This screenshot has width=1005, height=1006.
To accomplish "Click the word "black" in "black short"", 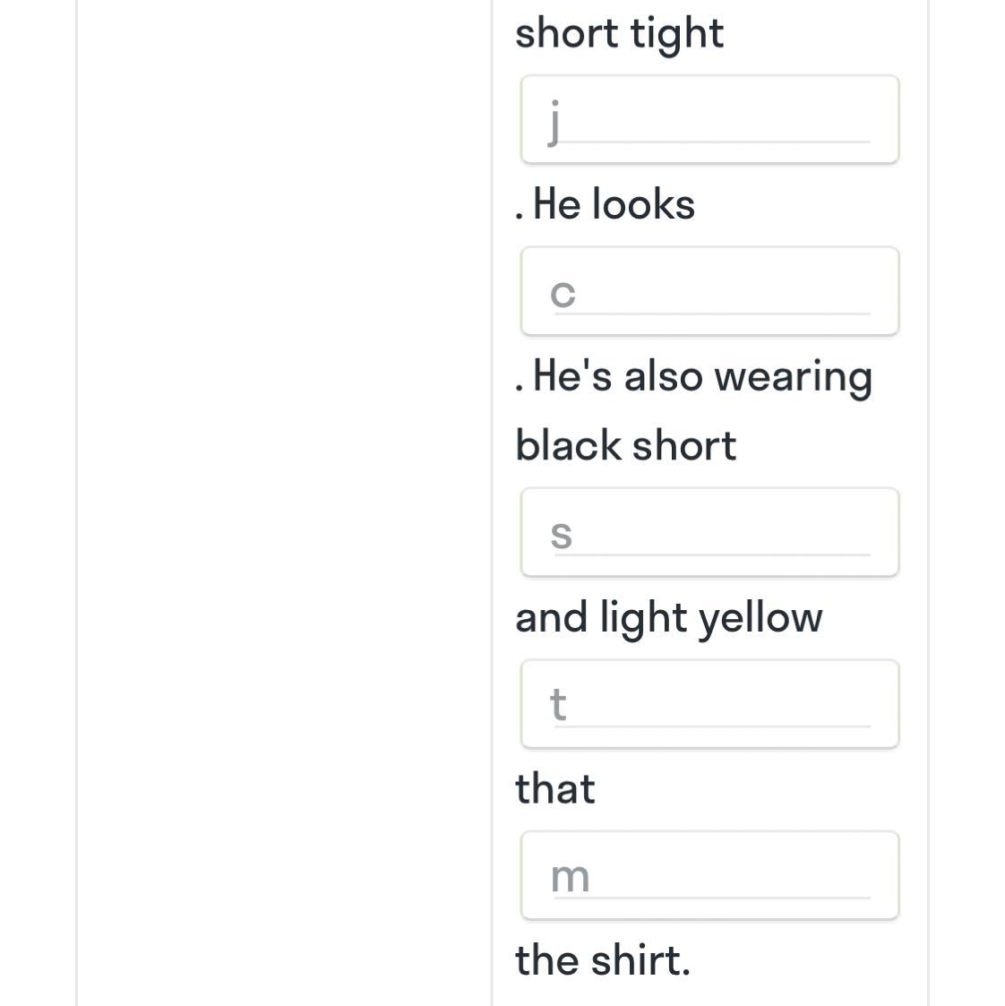I will (x=563, y=446).
